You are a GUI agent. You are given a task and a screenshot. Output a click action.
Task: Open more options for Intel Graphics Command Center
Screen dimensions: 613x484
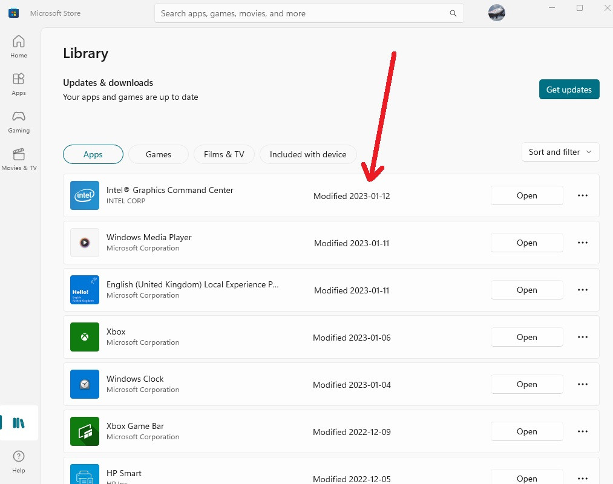click(583, 195)
